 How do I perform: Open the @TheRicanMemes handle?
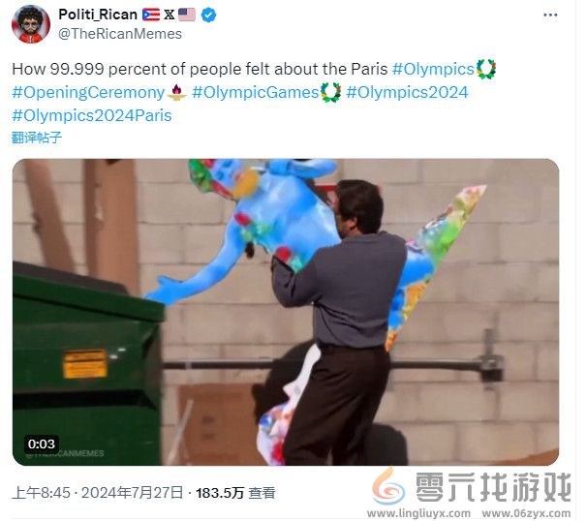pyautogui.click(x=120, y=34)
